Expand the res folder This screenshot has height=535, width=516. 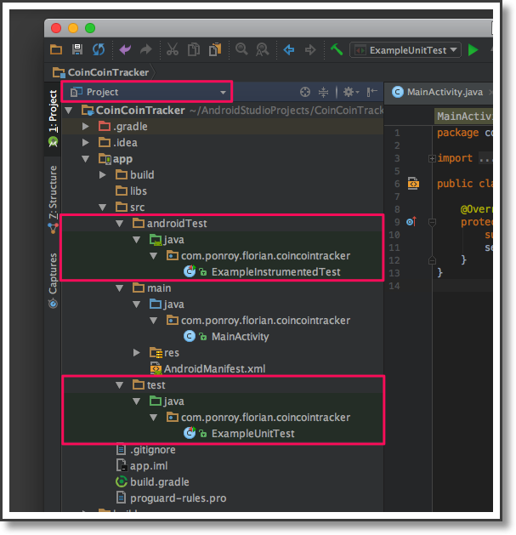click(136, 353)
